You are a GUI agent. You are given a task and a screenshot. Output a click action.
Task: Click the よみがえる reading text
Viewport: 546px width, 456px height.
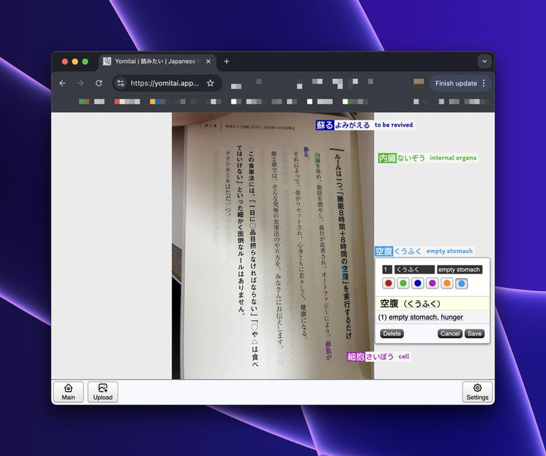352,125
